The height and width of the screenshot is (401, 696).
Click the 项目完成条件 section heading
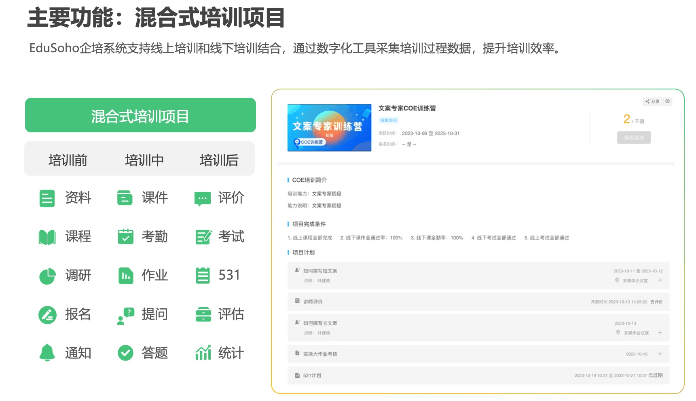point(309,224)
